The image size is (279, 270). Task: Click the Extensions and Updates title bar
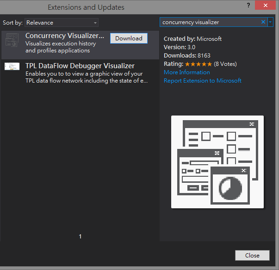[86, 7]
